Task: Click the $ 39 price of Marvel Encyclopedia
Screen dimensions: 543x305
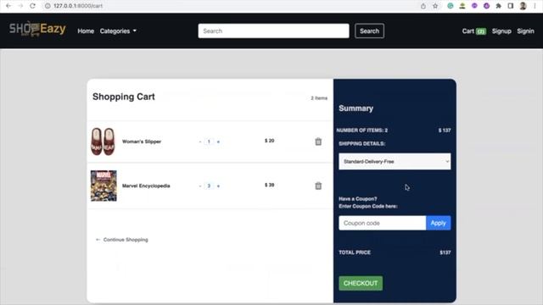Action: point(270,185)
